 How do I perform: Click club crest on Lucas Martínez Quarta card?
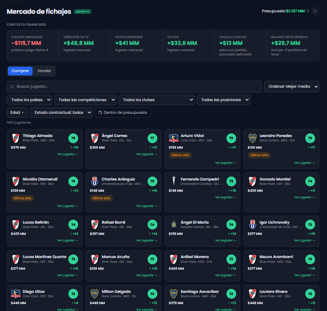tap(16, 259)
